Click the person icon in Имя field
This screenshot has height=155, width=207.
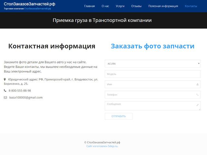pyautogui.click(x=198, y=84)
